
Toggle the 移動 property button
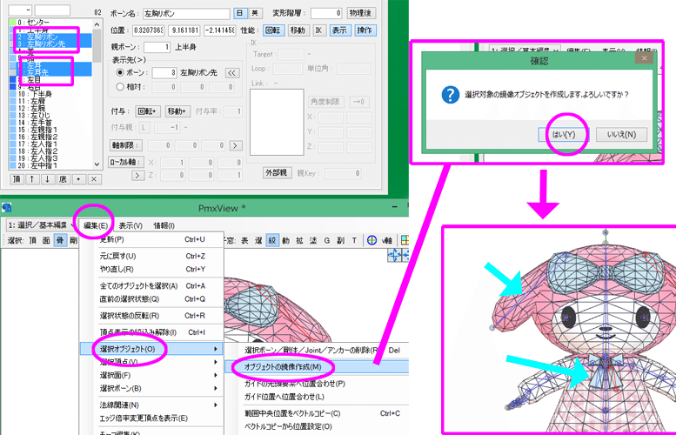298,30
